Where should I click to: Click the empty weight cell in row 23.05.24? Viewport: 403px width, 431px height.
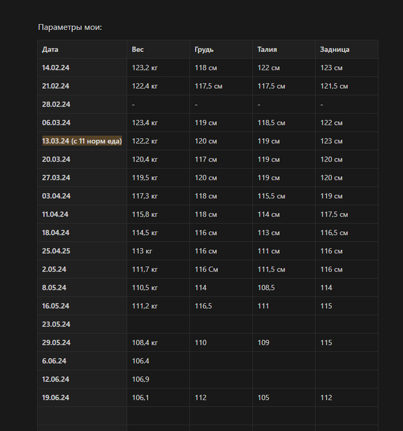coord(158,324)
